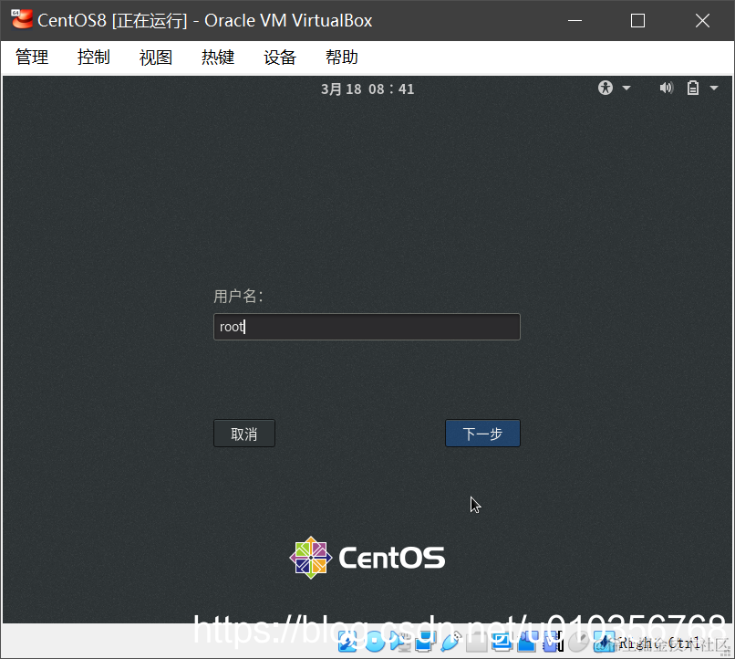
Task: Open the 热键 menu
Action: pos(218,58)
